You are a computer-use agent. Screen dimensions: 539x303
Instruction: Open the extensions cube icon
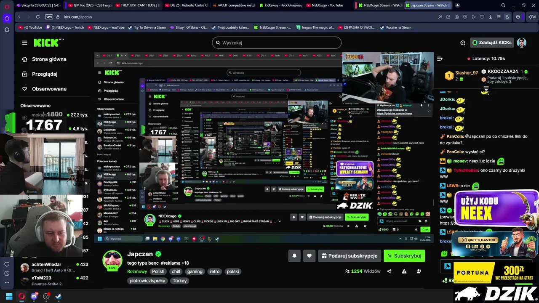[518, 17]
